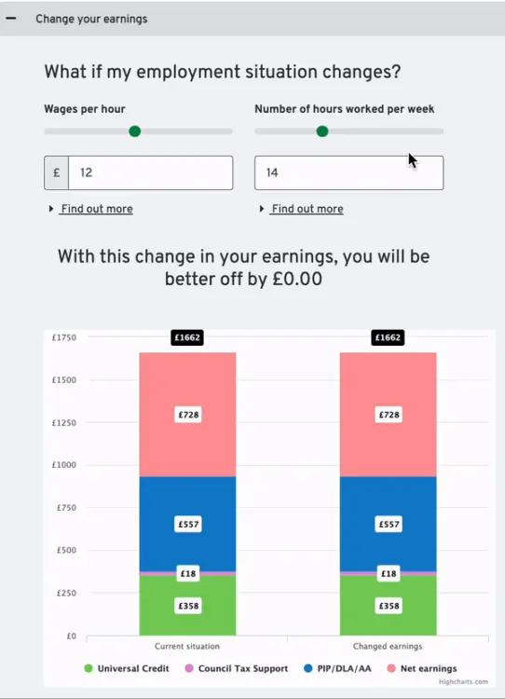
Task: Click the minus icon in header
Action: click(x=11, y=19)
